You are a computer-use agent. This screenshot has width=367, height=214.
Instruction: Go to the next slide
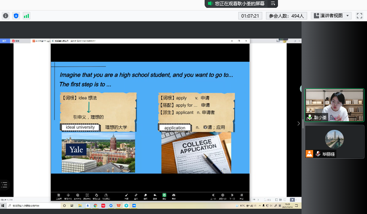coord(232,196)
